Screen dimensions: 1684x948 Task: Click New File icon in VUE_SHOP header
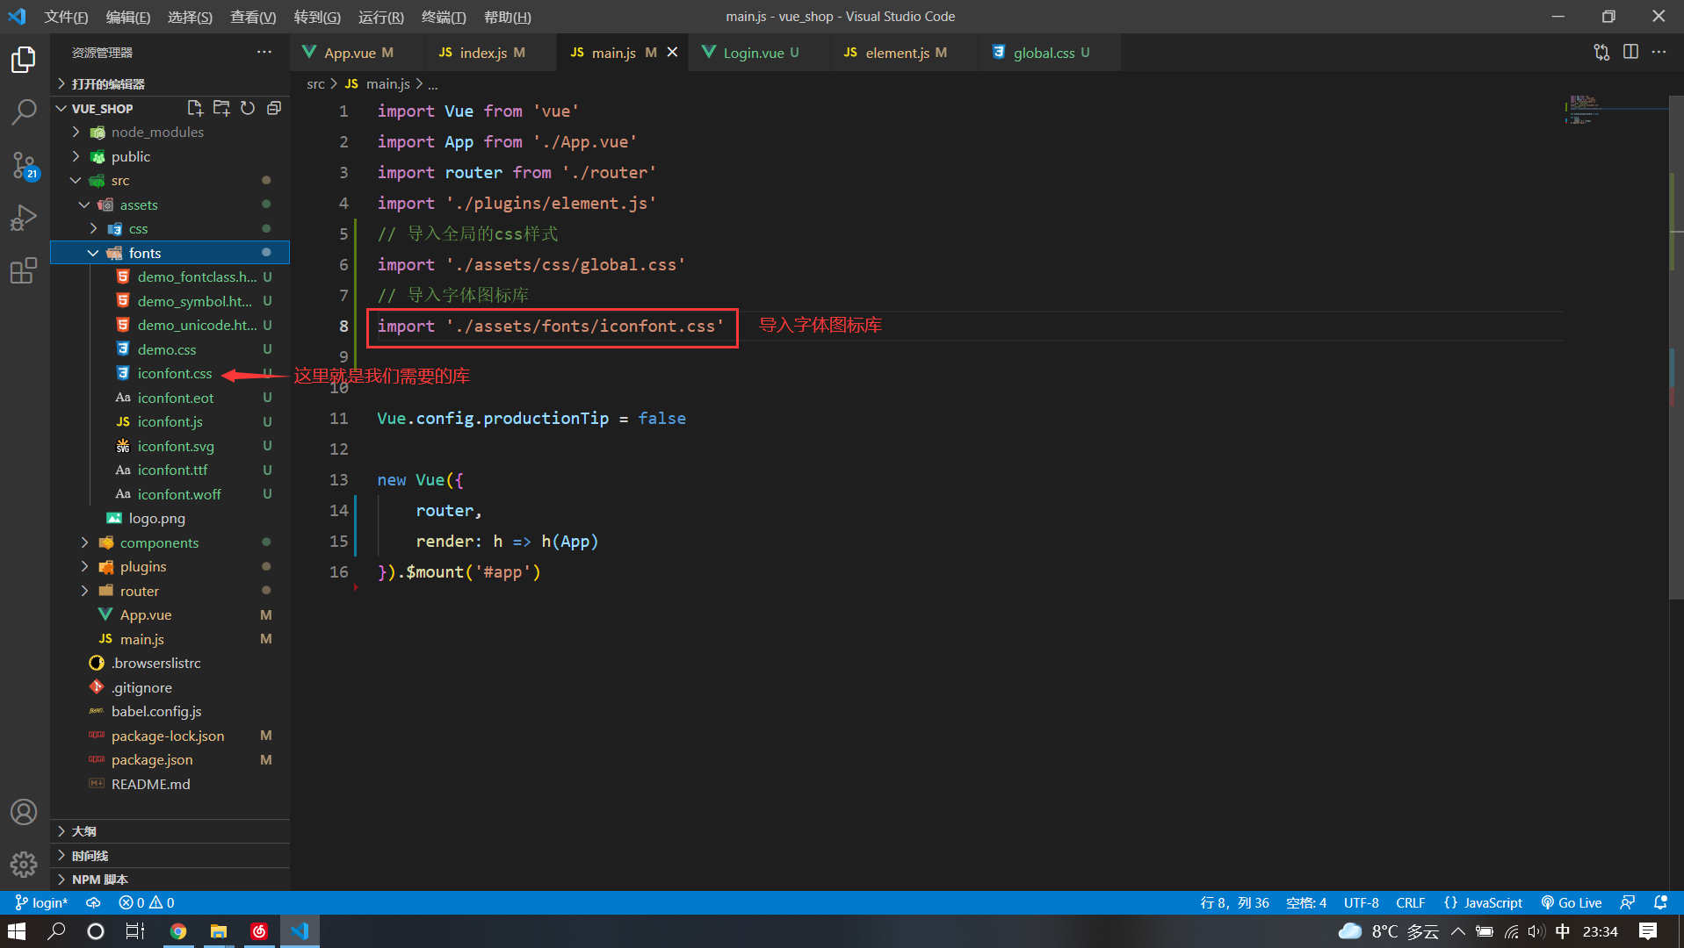point(195,108)
